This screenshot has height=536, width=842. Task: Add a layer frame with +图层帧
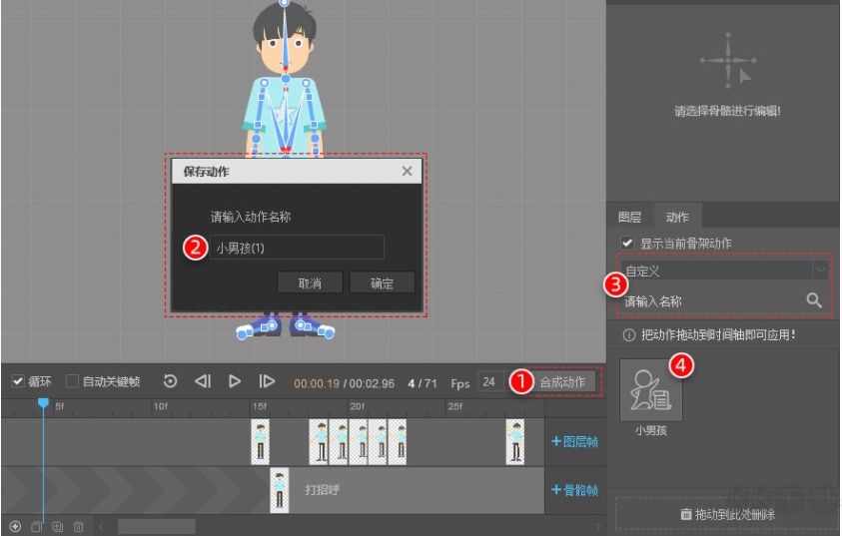(x=574, y=441)
